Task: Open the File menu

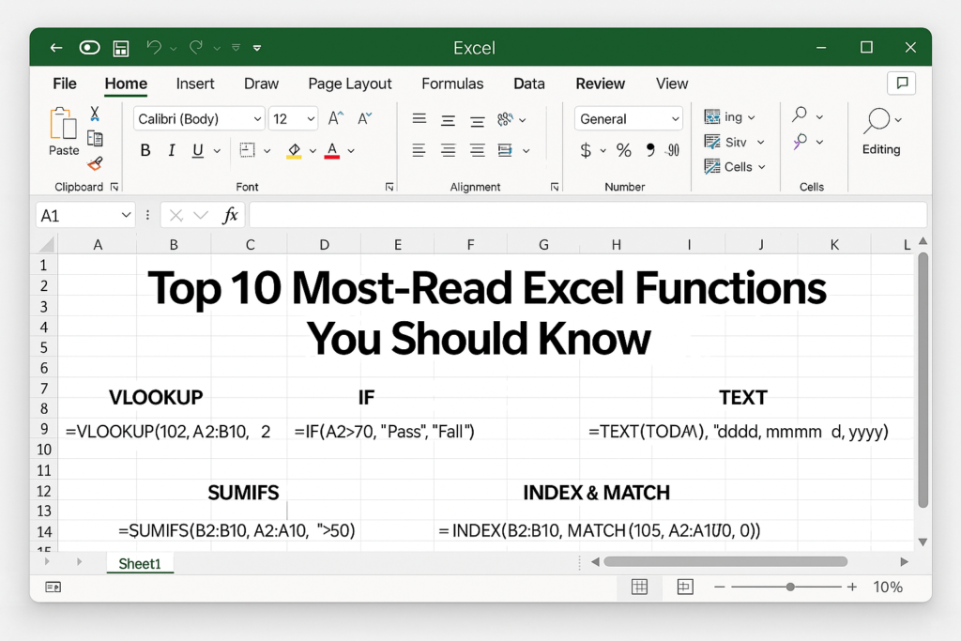Action: pyautogui.click(x=65, y=84)
